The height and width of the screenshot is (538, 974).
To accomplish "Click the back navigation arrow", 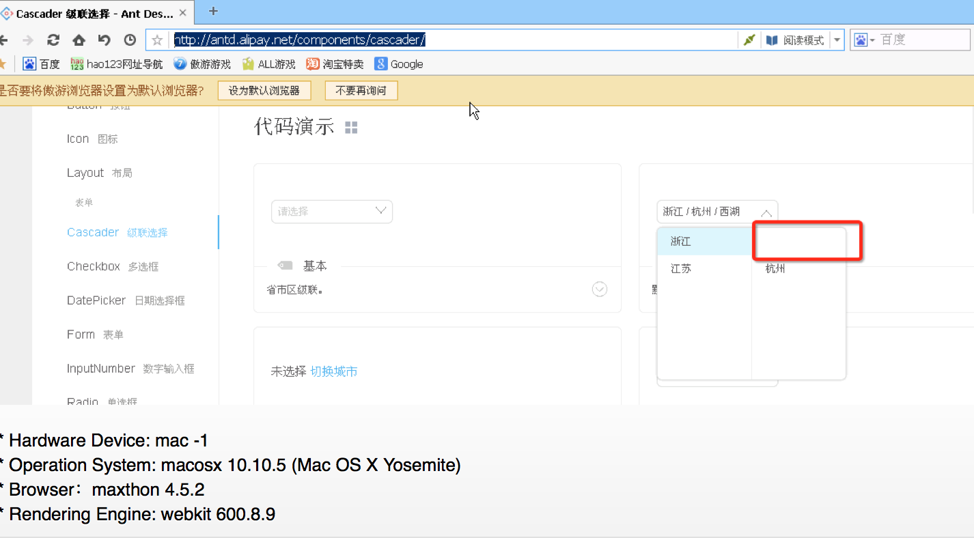I will 5,40.
